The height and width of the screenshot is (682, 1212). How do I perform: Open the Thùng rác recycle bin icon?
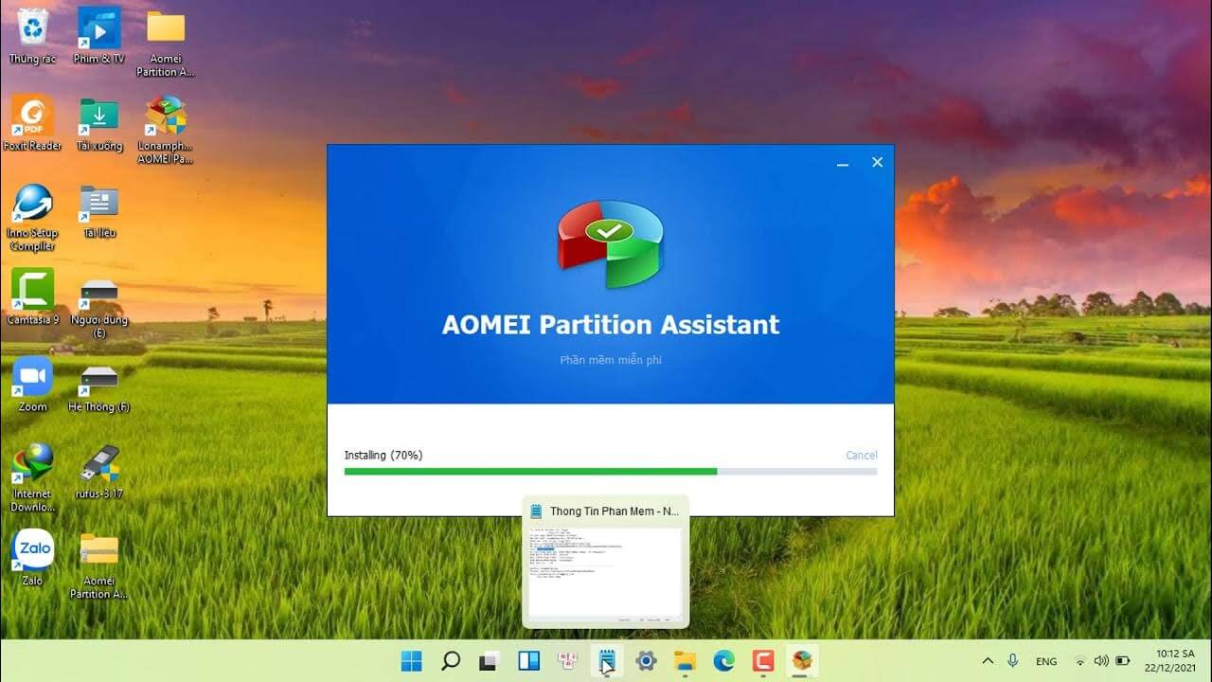coord(32,36)
